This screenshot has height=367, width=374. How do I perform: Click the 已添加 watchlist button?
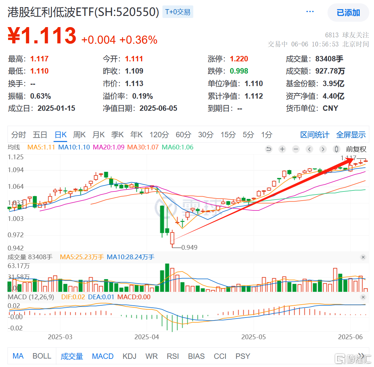point(348,13)
